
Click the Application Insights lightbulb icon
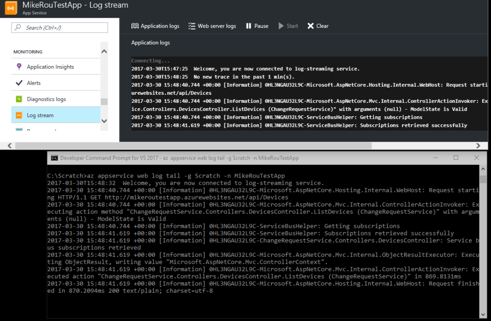[19, 66]
